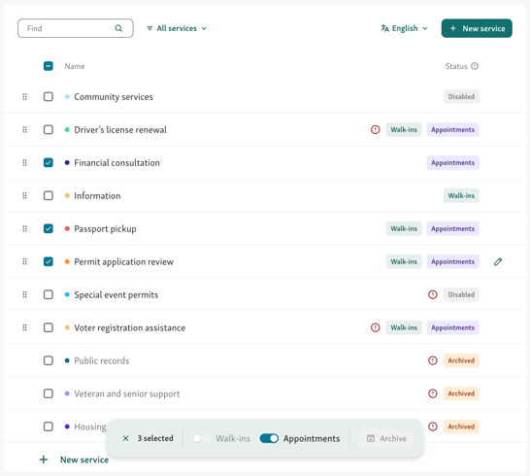
Task: Toggle the select-all checkbox in header
Action: (x=49, y=66)
